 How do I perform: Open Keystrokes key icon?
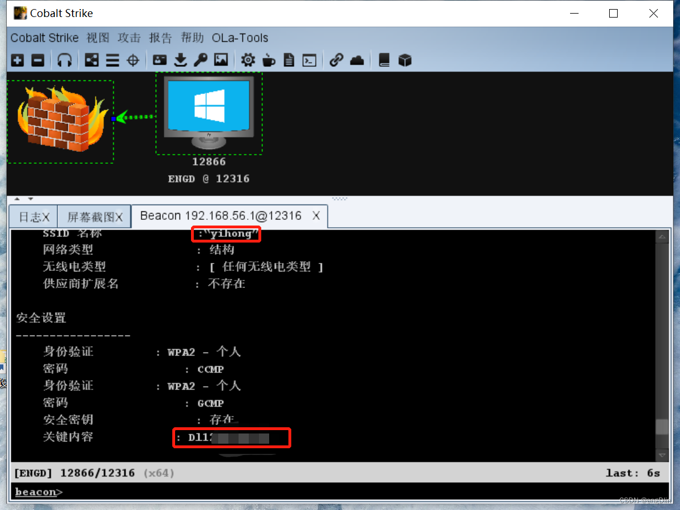200,59
